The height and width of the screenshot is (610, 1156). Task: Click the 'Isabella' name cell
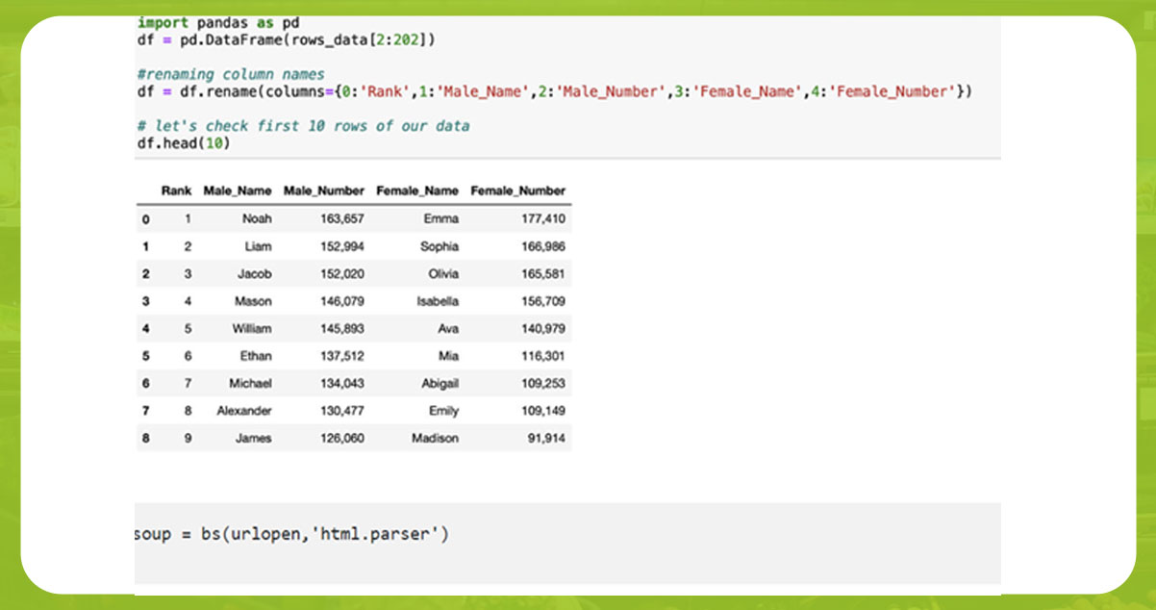438,301
